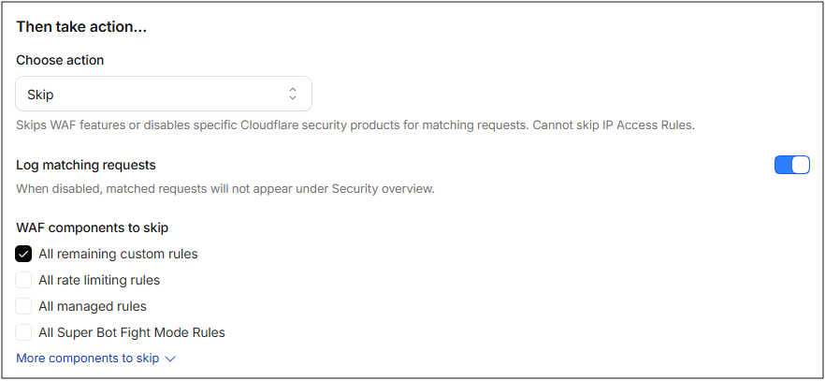Open the Choose action dropdown showing Skip
This screenshot has height=381, width=825.
click(164, 94)
